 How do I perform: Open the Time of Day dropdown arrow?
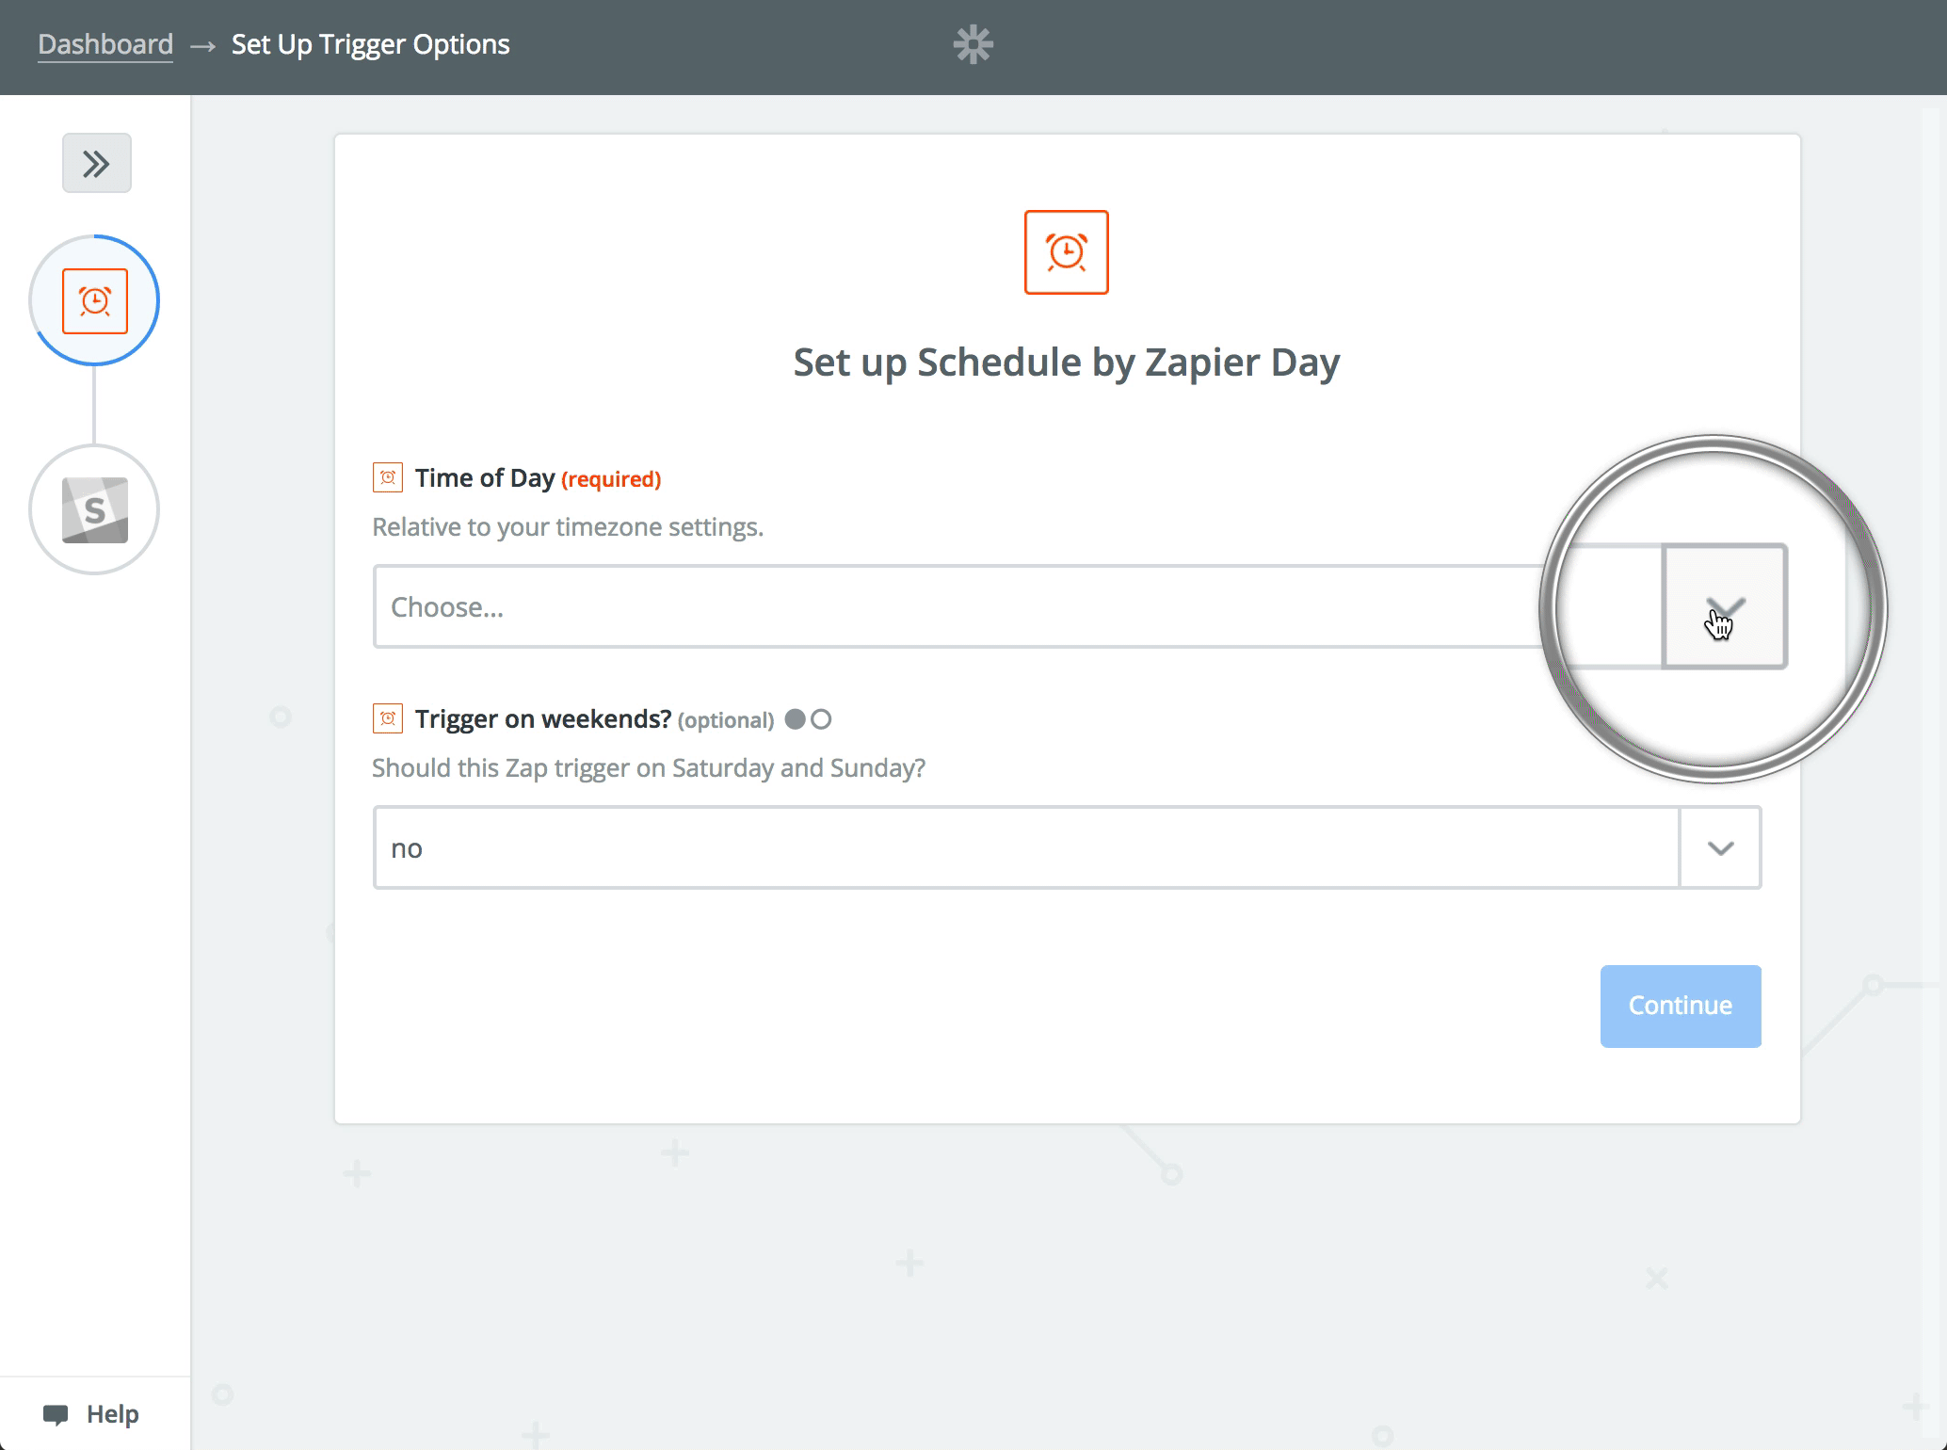pos(1725,606)
